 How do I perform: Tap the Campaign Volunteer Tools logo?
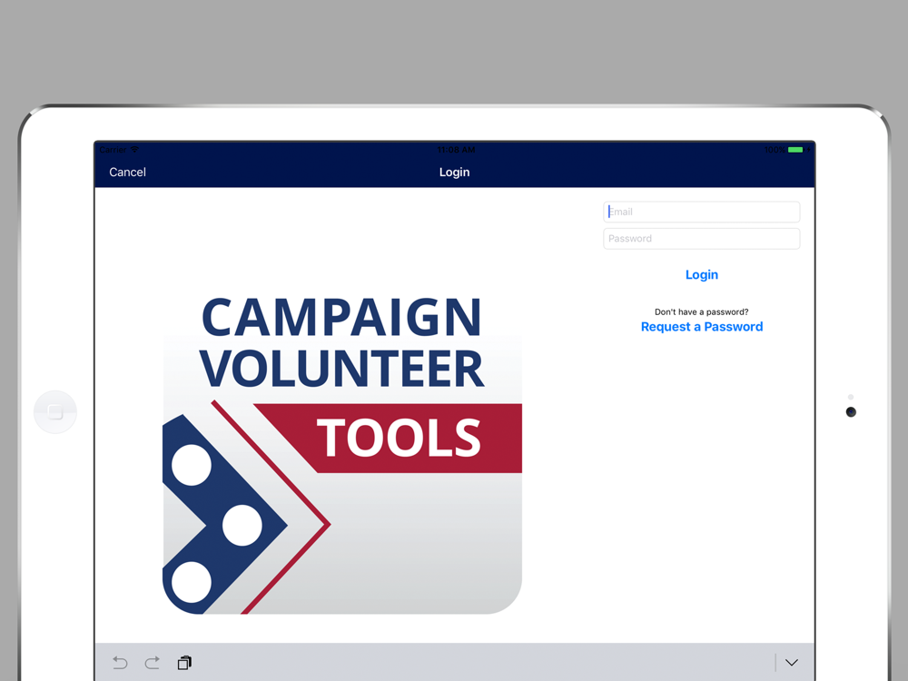[x=342, y=454]
